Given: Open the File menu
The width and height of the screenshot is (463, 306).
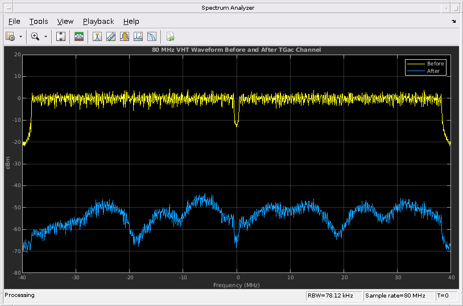Looking at the screenshot, I should (14, 22).
